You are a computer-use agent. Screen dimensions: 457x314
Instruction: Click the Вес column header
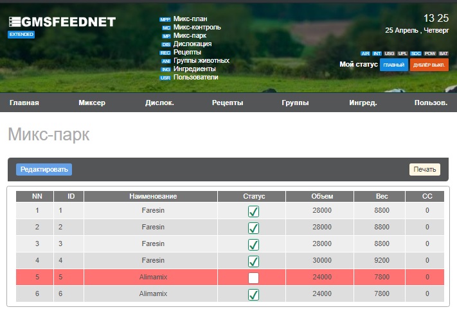379,196
